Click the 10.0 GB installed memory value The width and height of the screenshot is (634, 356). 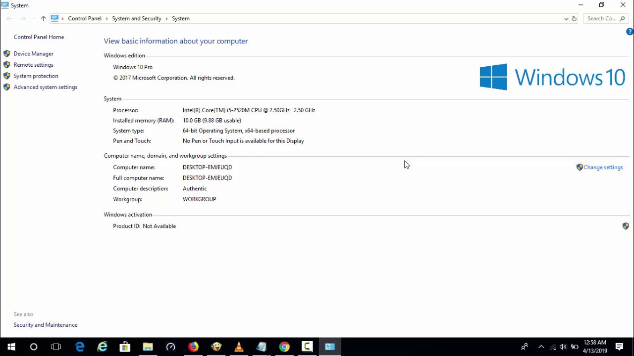coord(211,121)
